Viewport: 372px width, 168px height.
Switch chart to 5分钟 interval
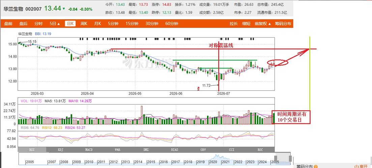tap(113, 24)
